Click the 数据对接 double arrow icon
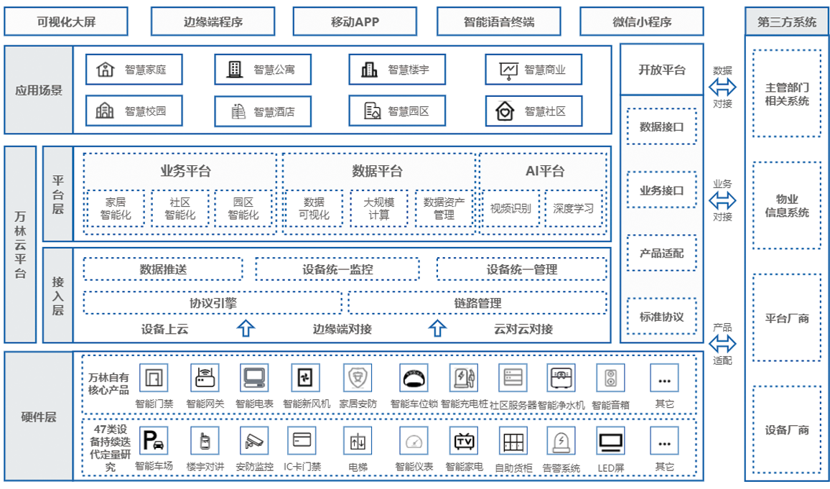Viewport: 830px width, 489px height. 722,87
